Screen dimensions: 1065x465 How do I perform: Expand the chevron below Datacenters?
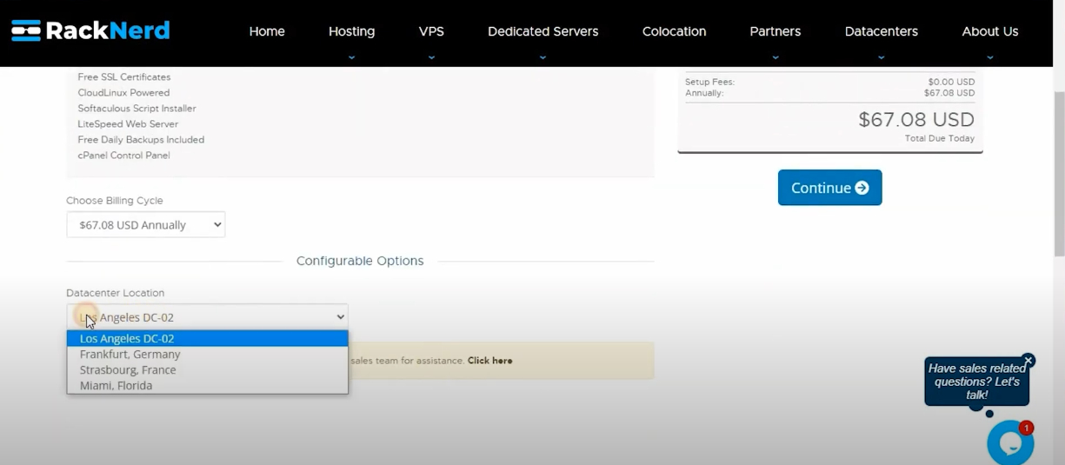click(x=881, y=58)
